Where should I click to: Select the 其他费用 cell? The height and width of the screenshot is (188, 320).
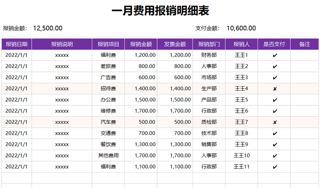(108, 156)
